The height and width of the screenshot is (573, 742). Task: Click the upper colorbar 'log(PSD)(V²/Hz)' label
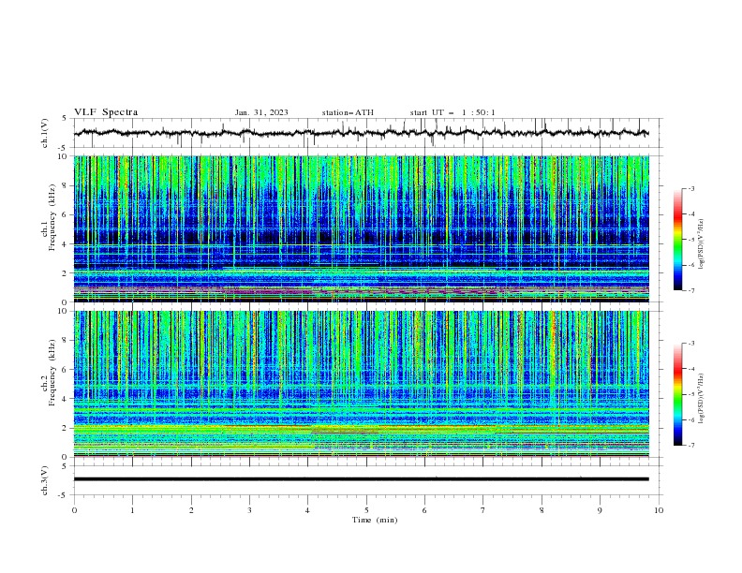701,244
